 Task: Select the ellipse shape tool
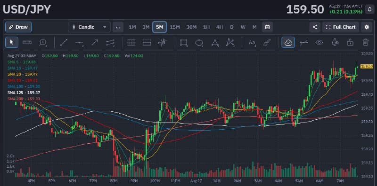tap(199, 42)
